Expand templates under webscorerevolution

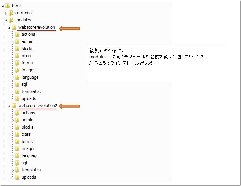[x=13, y=92]
